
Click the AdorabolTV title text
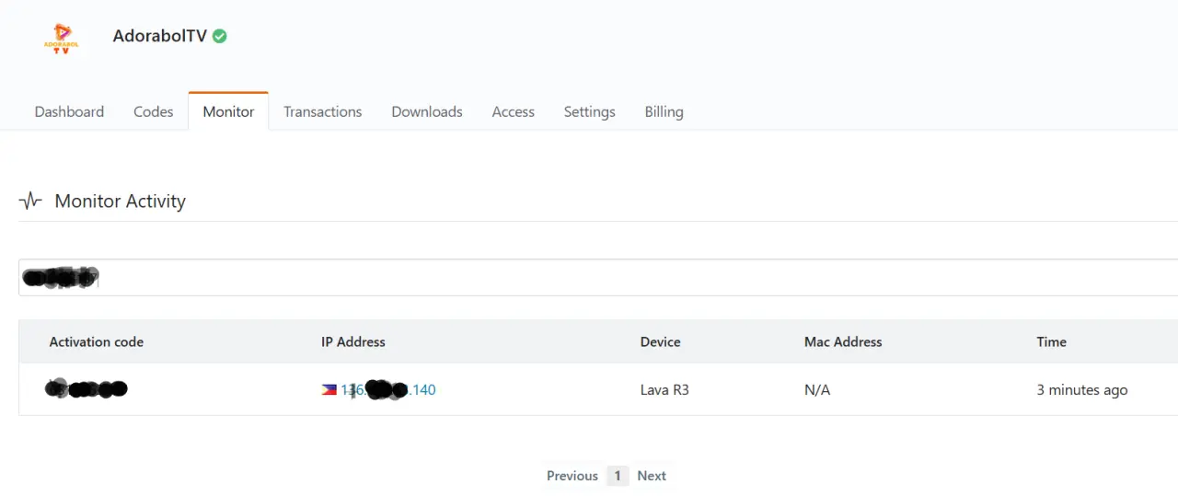159,36
